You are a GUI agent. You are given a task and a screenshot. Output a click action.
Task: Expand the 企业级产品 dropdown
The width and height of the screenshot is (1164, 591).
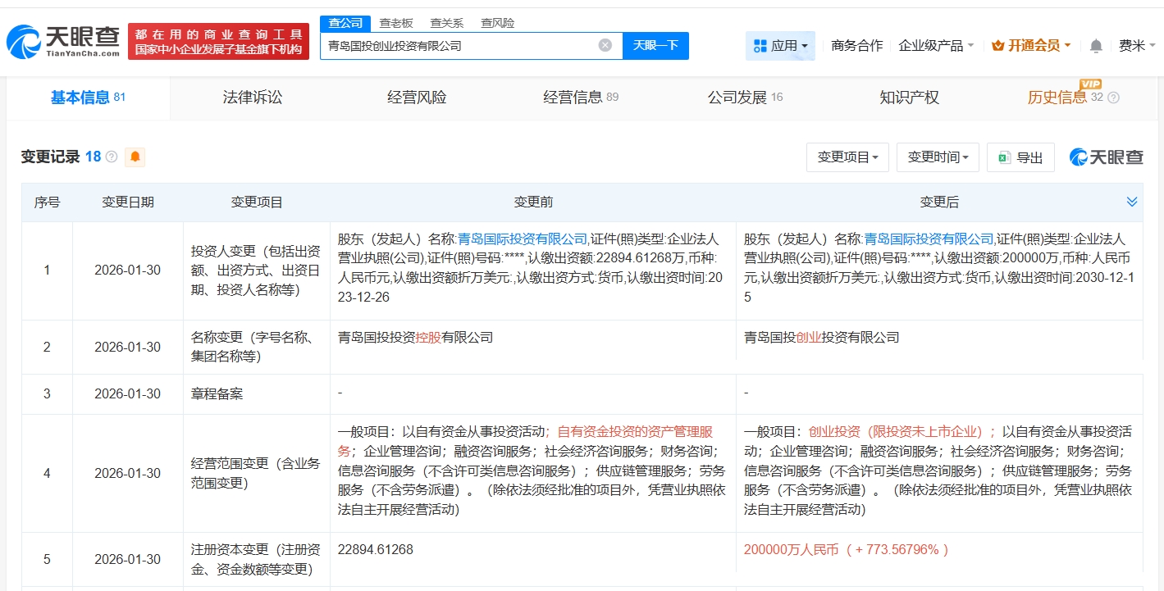click(x=936, y=46)
